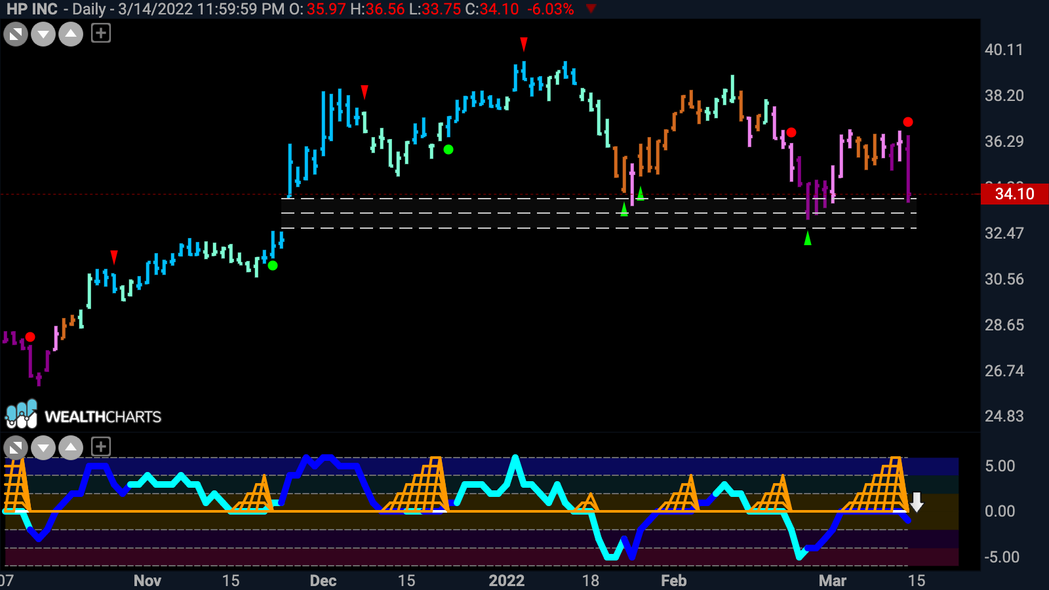Click the leftmost green buy arrow in late January
This screenshot has height=590, width=1049.
[x=624, y=209]
